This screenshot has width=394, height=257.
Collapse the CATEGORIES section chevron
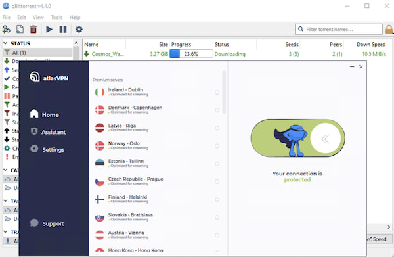pyautogui.click(x=5, y=170)
